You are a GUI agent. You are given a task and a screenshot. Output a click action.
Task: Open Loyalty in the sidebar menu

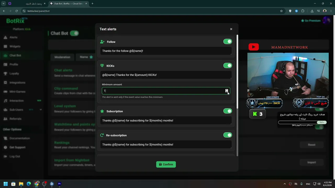pos(14,74)
